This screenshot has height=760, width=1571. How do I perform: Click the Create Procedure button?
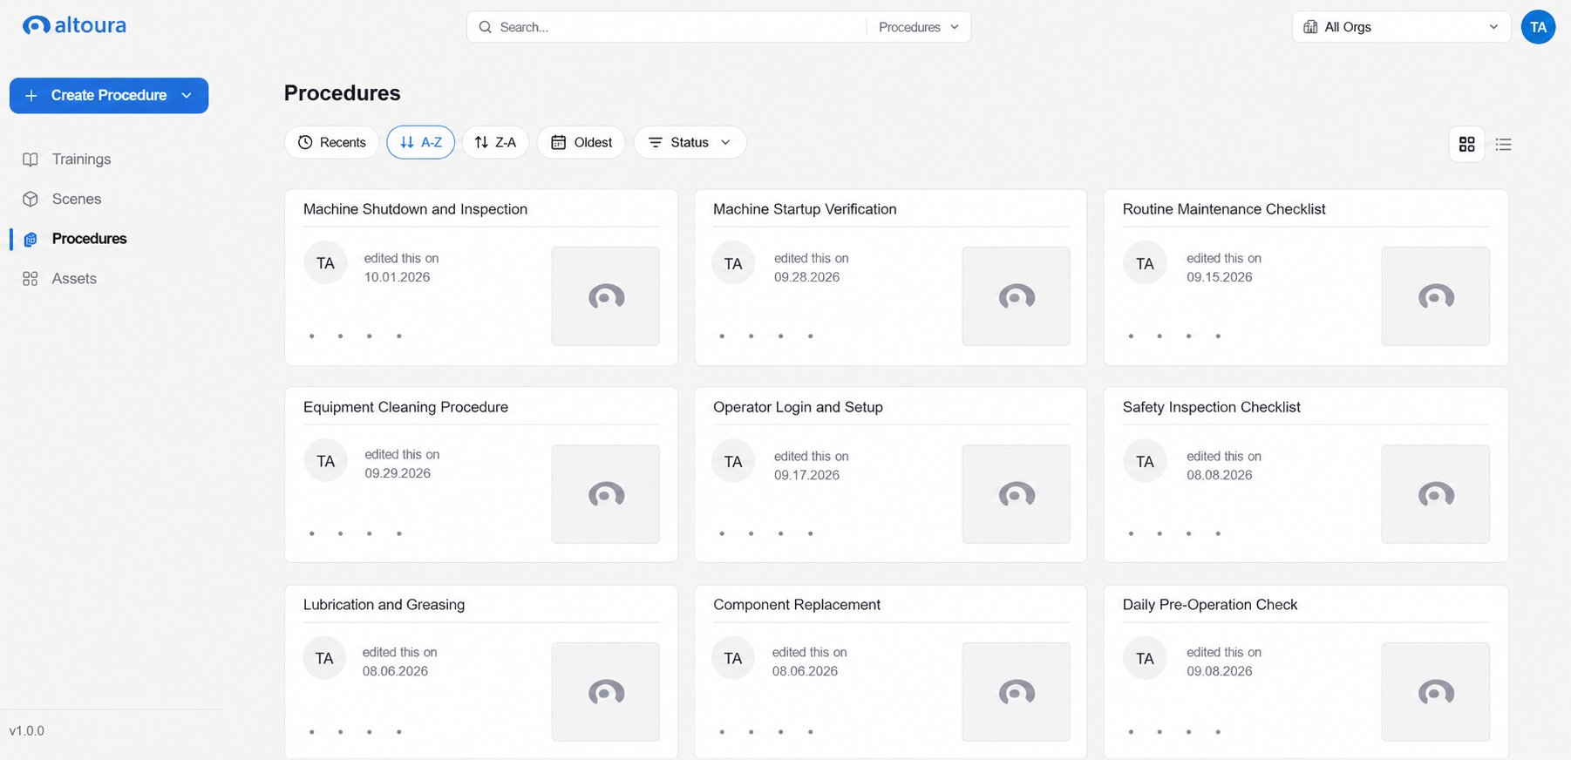pyautogui.click(x=109, y=96)
